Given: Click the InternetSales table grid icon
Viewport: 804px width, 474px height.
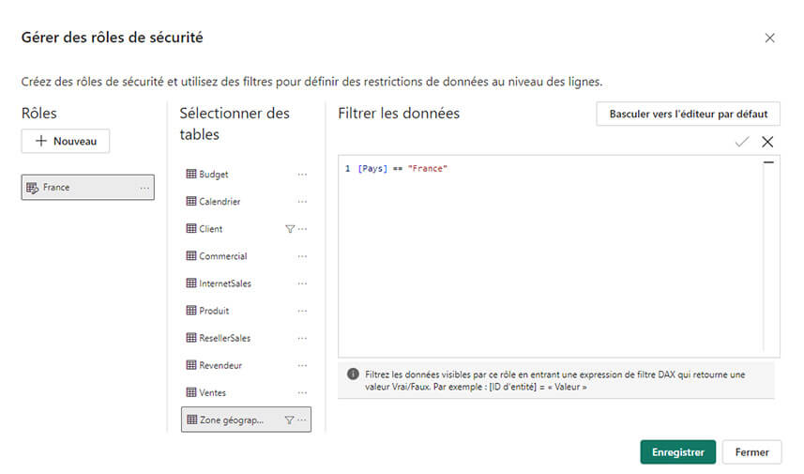Looking at the screenshot, I should pyautogui.click(x=191, y=283).
